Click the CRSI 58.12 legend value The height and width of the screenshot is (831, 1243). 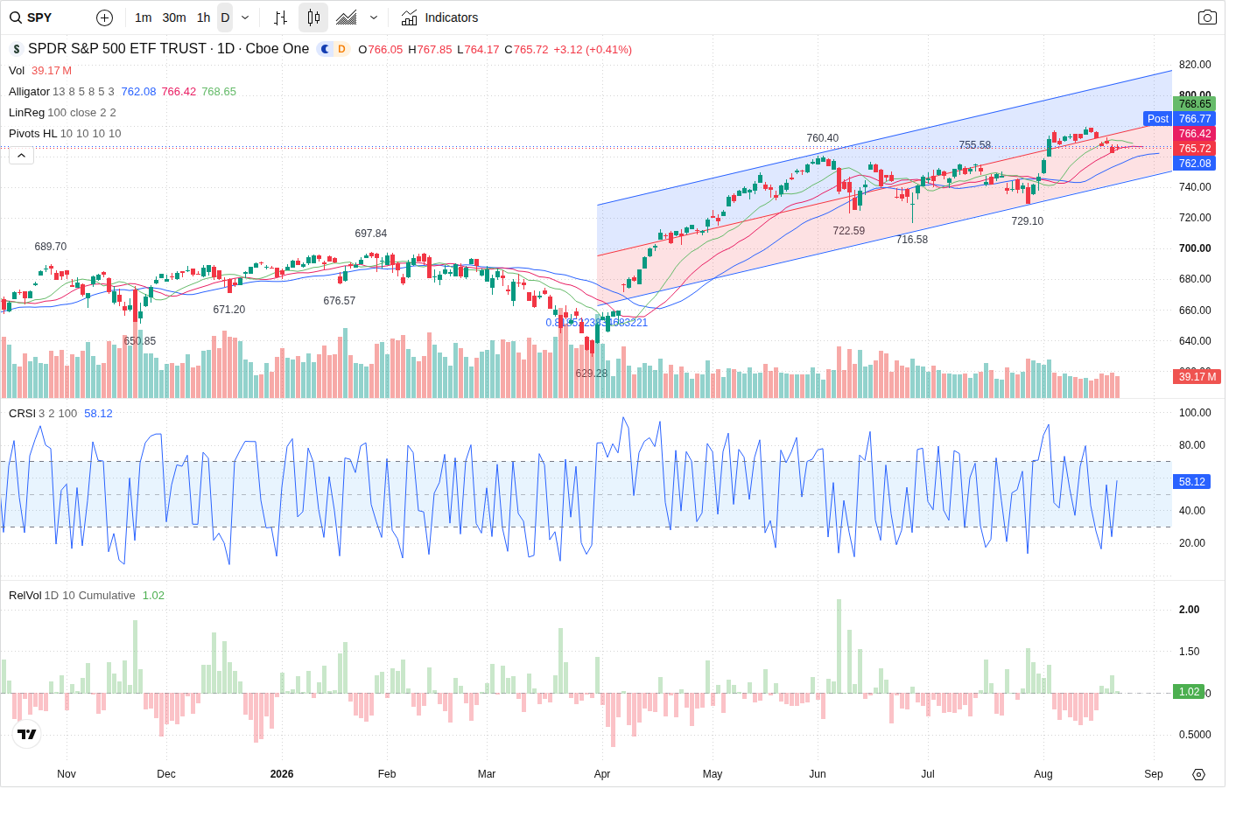point(98,414)
